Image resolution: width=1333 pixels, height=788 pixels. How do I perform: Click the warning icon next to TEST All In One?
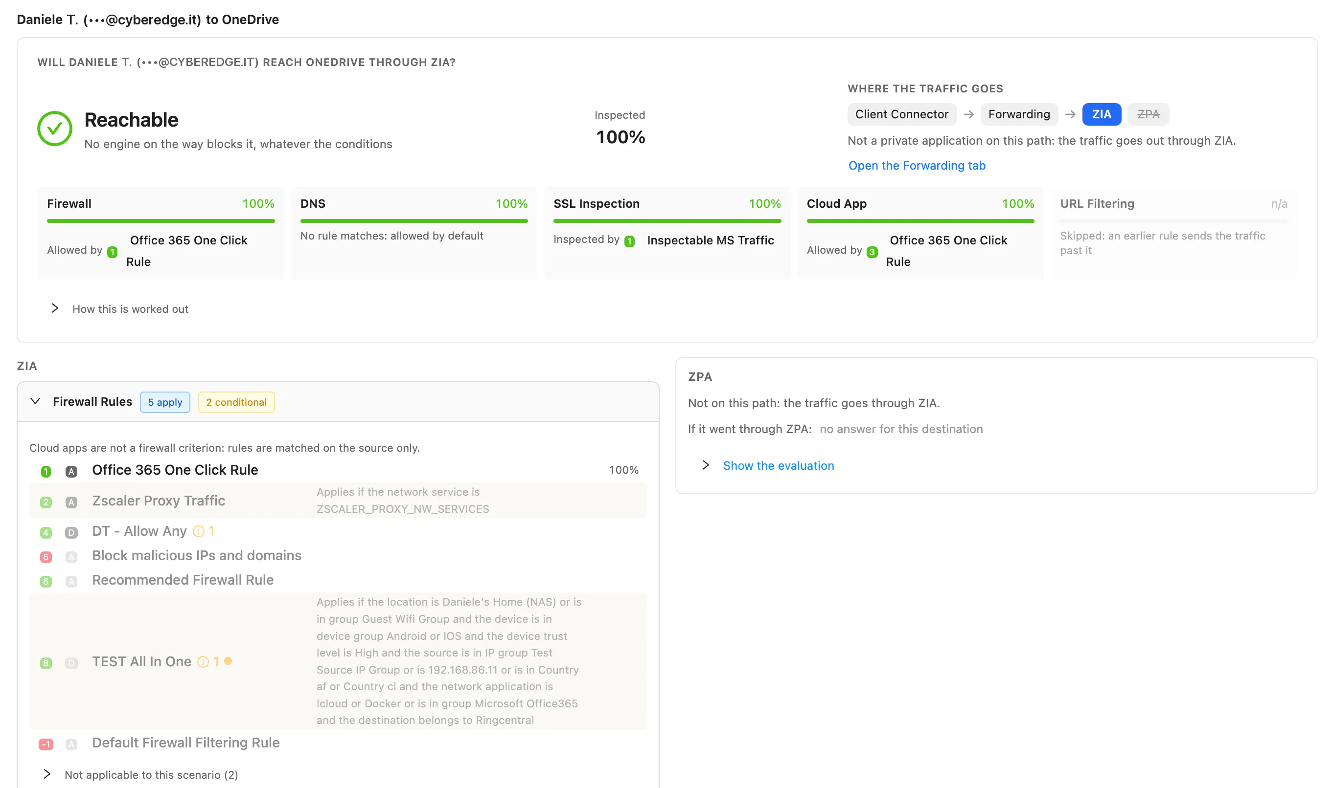click(x=203, y=661)
